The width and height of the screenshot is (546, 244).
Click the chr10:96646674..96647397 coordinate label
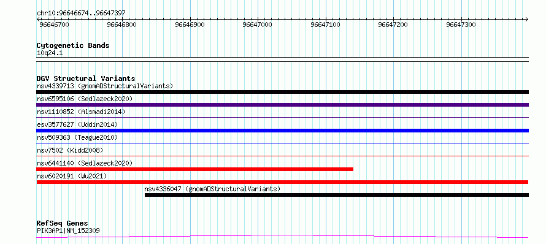[x=81, y=13]
